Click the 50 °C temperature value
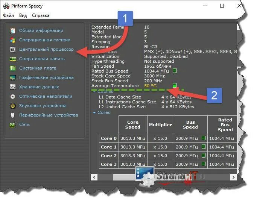 click(x=151, y=86)
